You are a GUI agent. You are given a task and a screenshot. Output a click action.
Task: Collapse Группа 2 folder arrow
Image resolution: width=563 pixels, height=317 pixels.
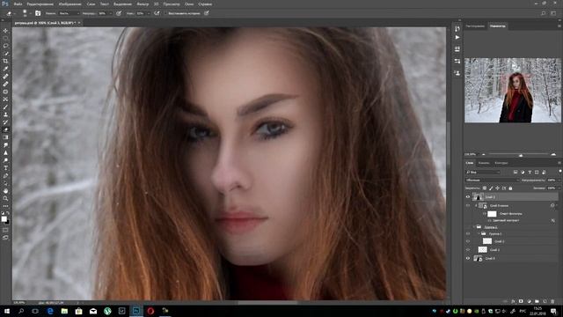(x=474, y=227)
